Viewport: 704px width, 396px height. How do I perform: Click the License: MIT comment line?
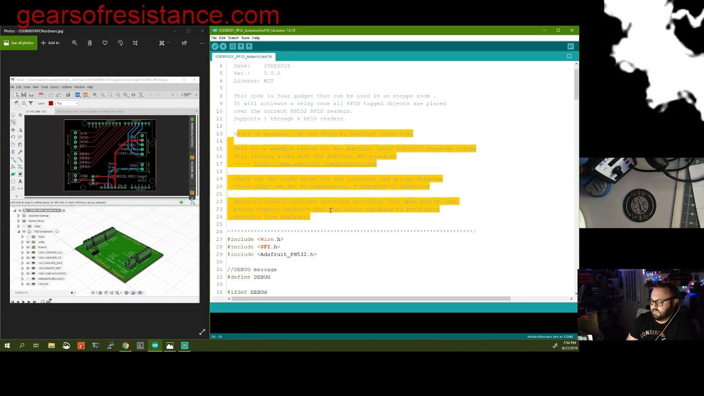[x=254, y=81]
